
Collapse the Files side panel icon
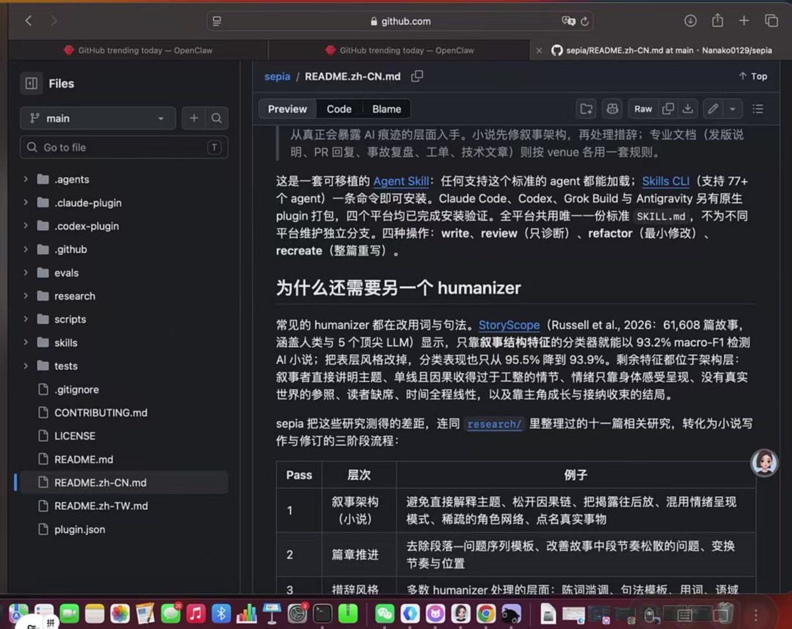tap(31, 83)
